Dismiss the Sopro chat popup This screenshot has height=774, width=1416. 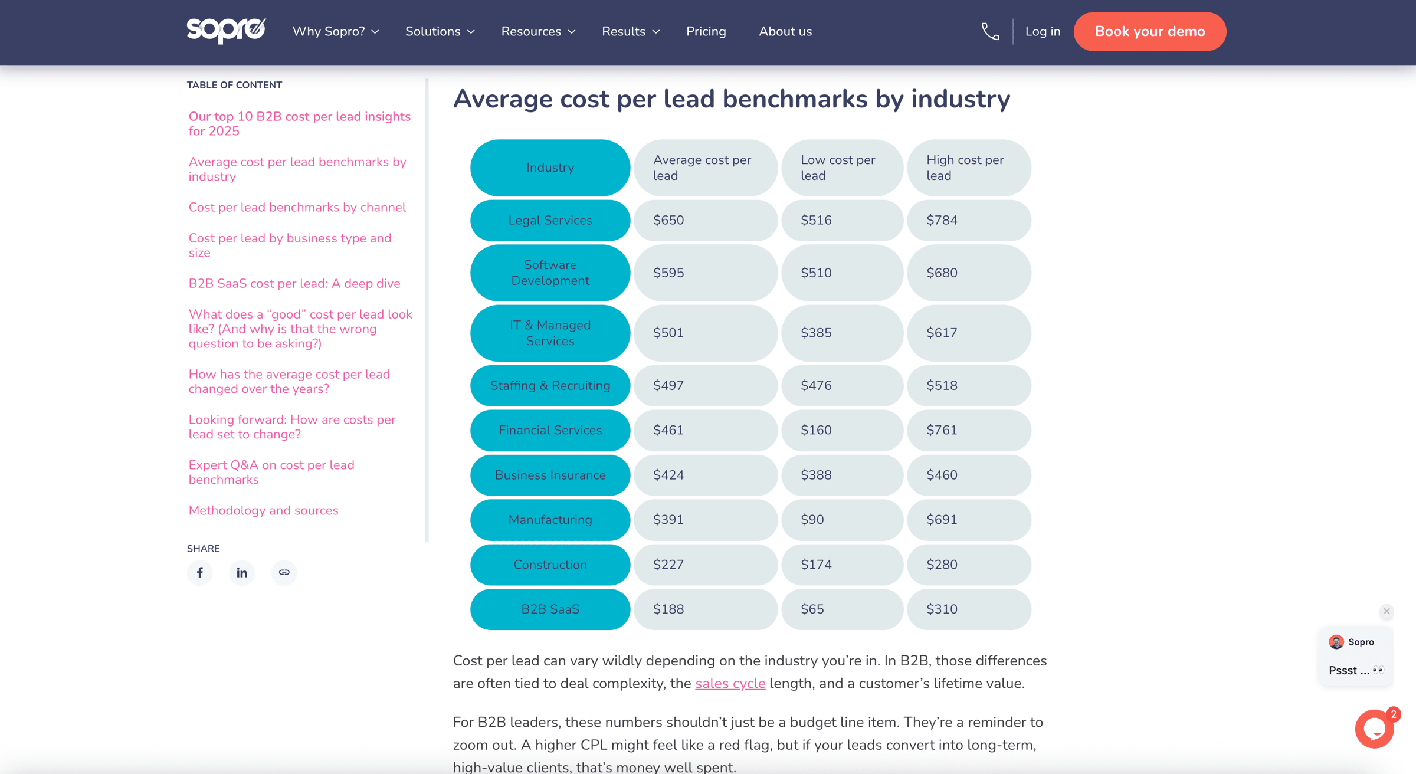[x=1386, y=611]
